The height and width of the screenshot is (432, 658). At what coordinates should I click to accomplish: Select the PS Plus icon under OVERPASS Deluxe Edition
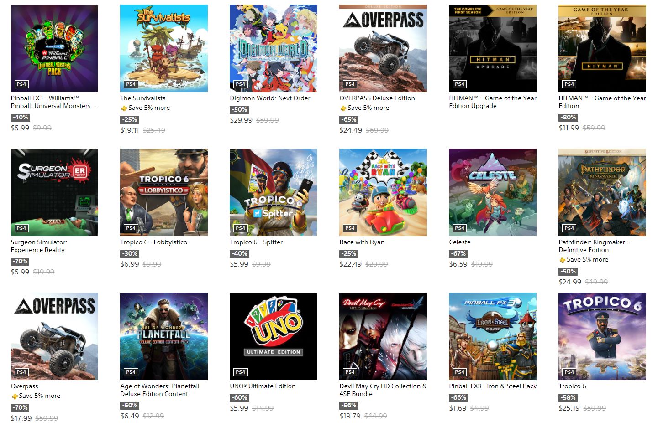tap(343, 108)
